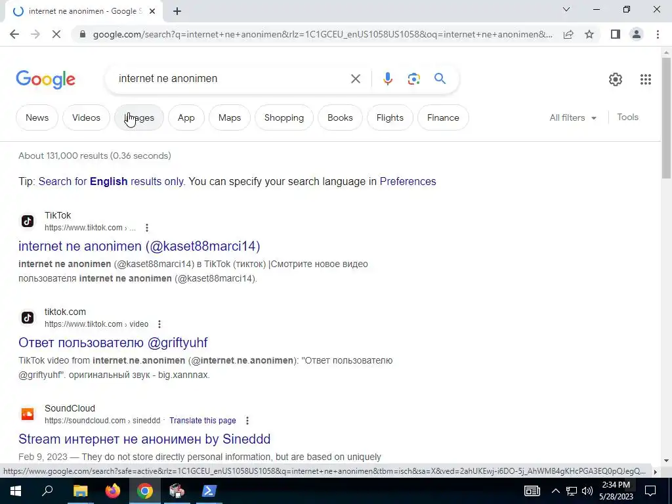The image size is (672, 504).
Task: Open more options for first TikTok result
Action: (x=147, y=228)
